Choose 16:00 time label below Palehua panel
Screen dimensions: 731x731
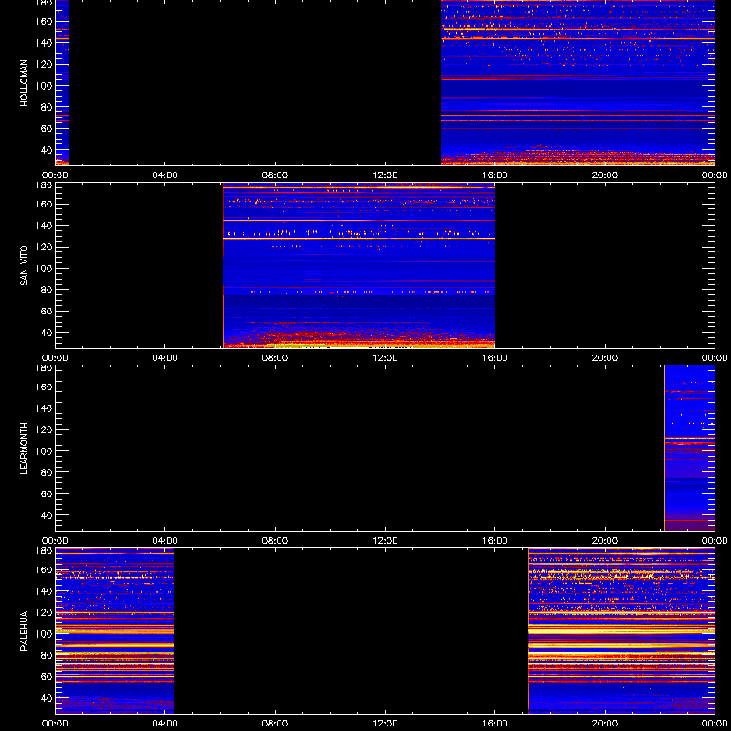coord(495,724)
